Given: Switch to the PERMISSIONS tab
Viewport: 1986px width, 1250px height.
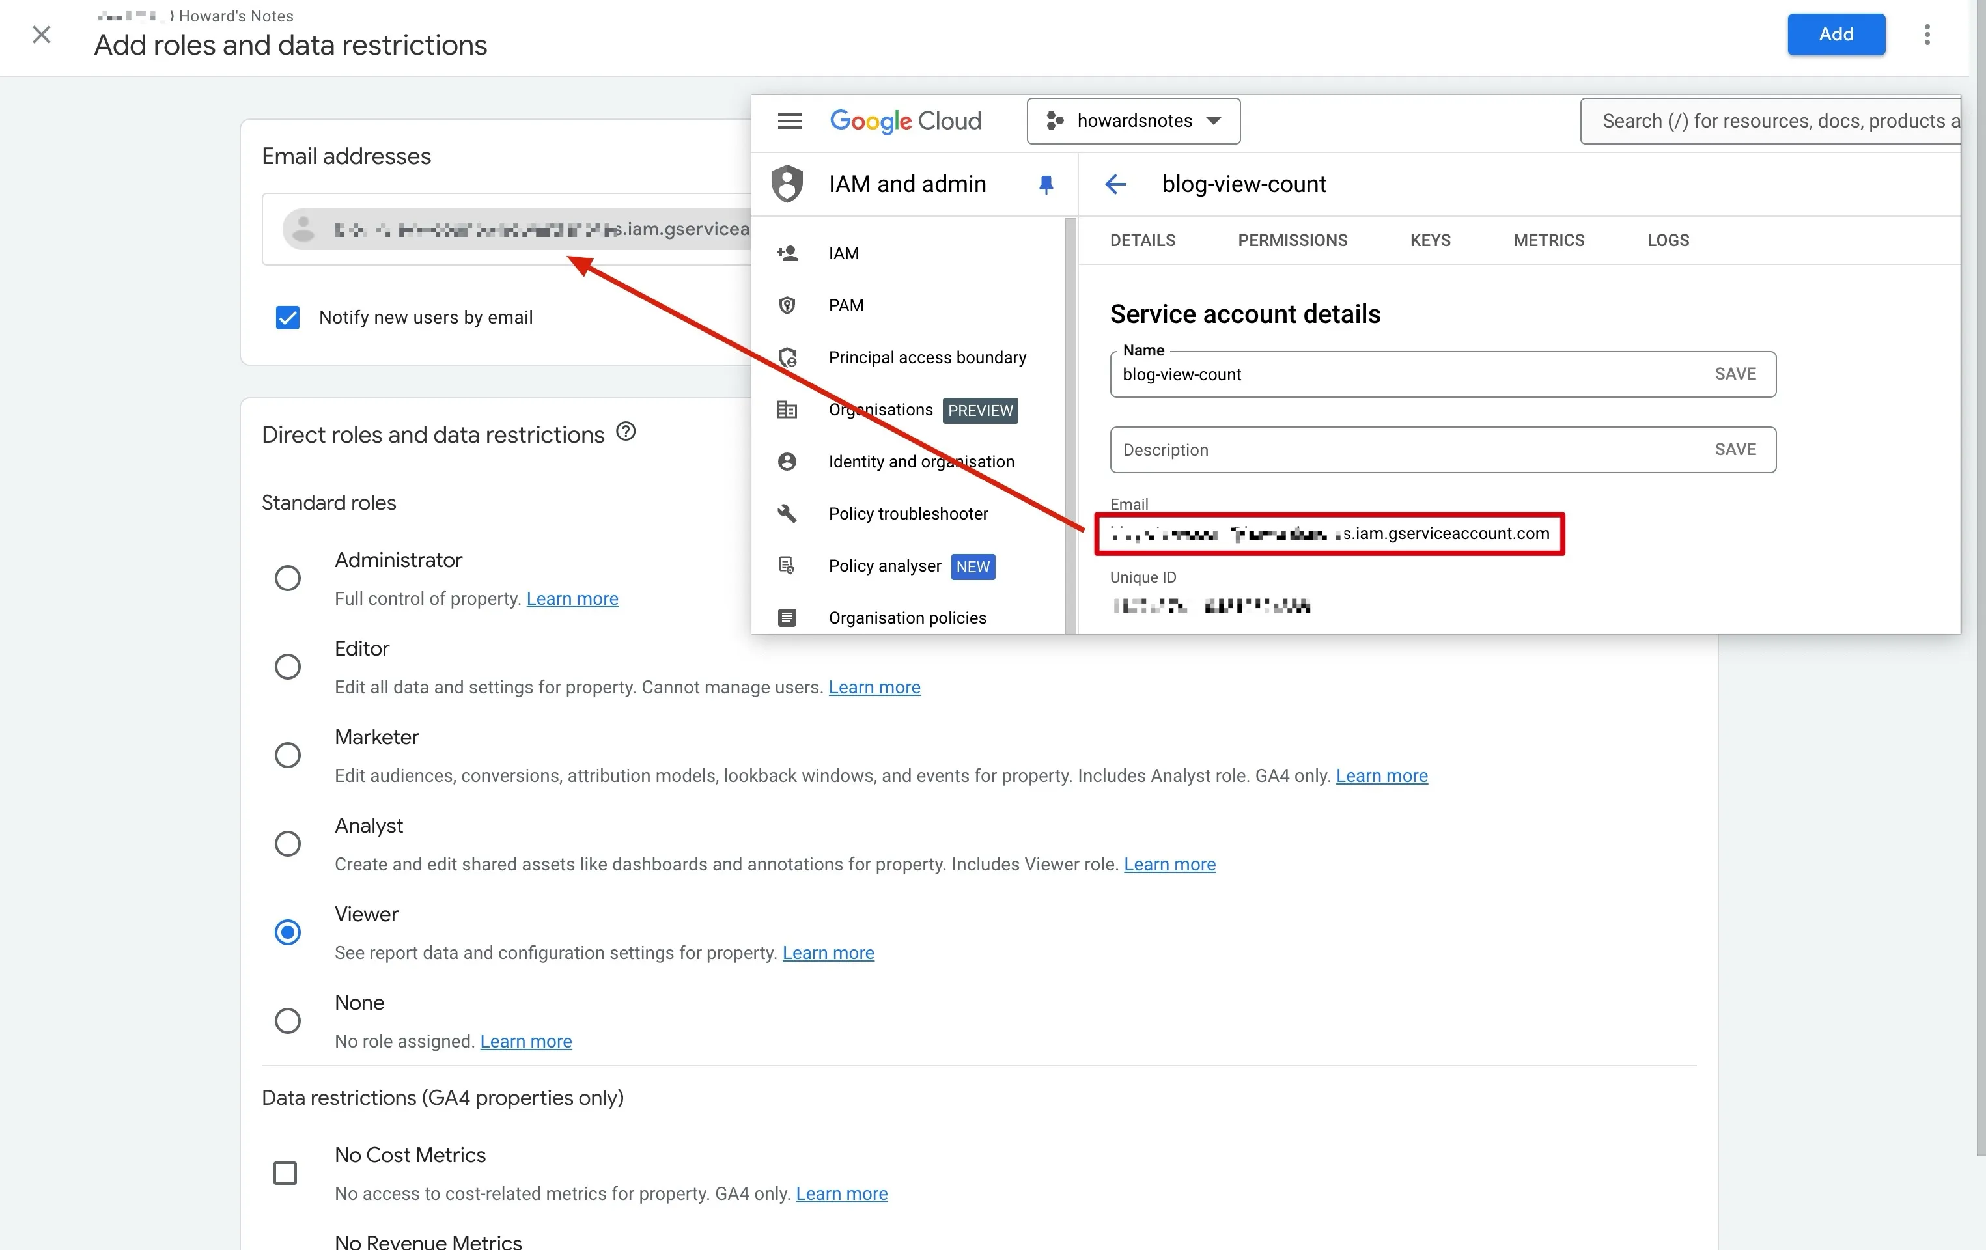Looking at the screenshot, I should pos(1292,240).
